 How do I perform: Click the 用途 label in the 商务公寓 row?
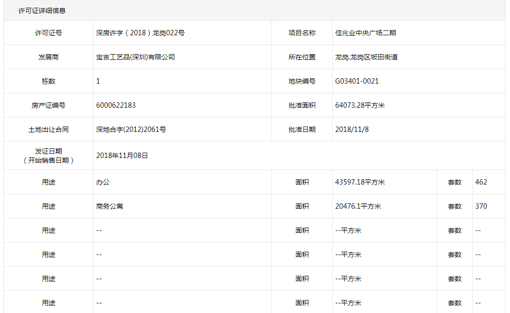[x=48, y=206]
